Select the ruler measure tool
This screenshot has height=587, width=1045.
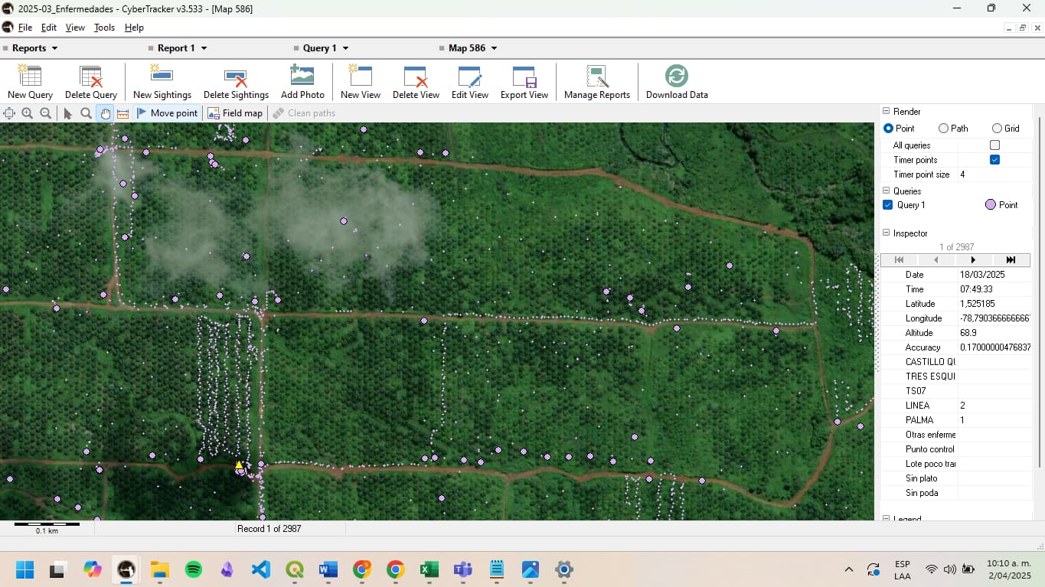(122, 113)
